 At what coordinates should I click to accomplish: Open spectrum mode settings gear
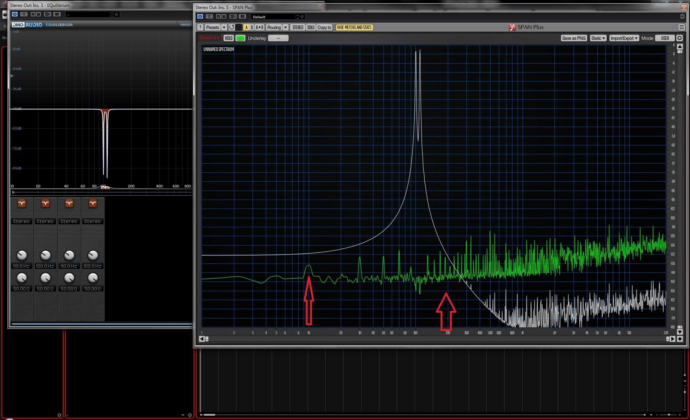[x=680, y=38]
